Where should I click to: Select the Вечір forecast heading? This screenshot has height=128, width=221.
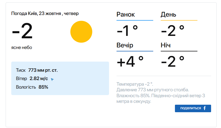point(125,45)
